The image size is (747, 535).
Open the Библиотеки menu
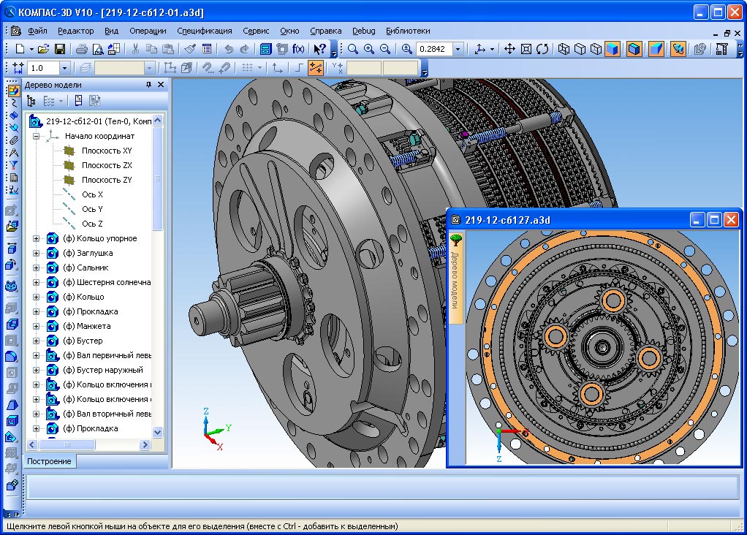point(408,31)
